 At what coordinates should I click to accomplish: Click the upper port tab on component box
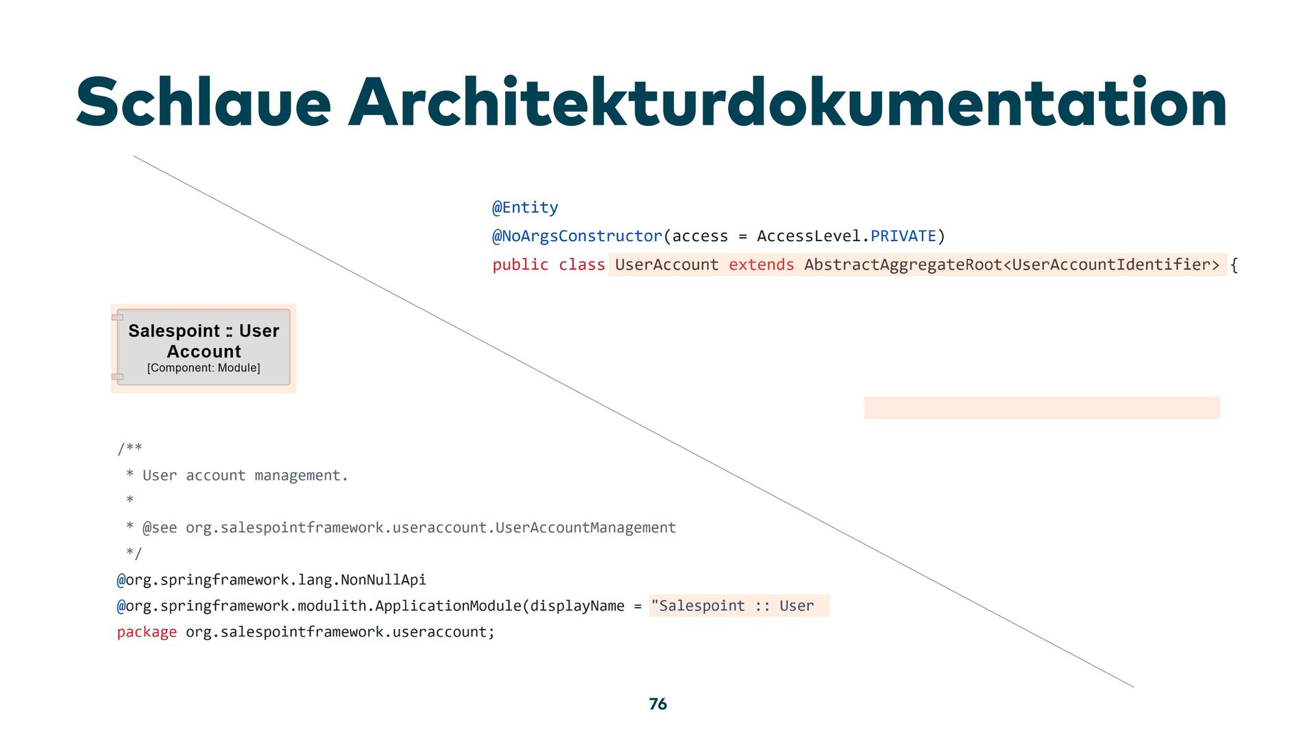pyautogui.click(x=117, y=317)
